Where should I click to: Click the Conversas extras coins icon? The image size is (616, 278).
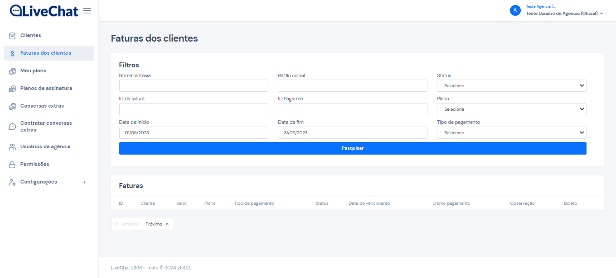[13, 106]
